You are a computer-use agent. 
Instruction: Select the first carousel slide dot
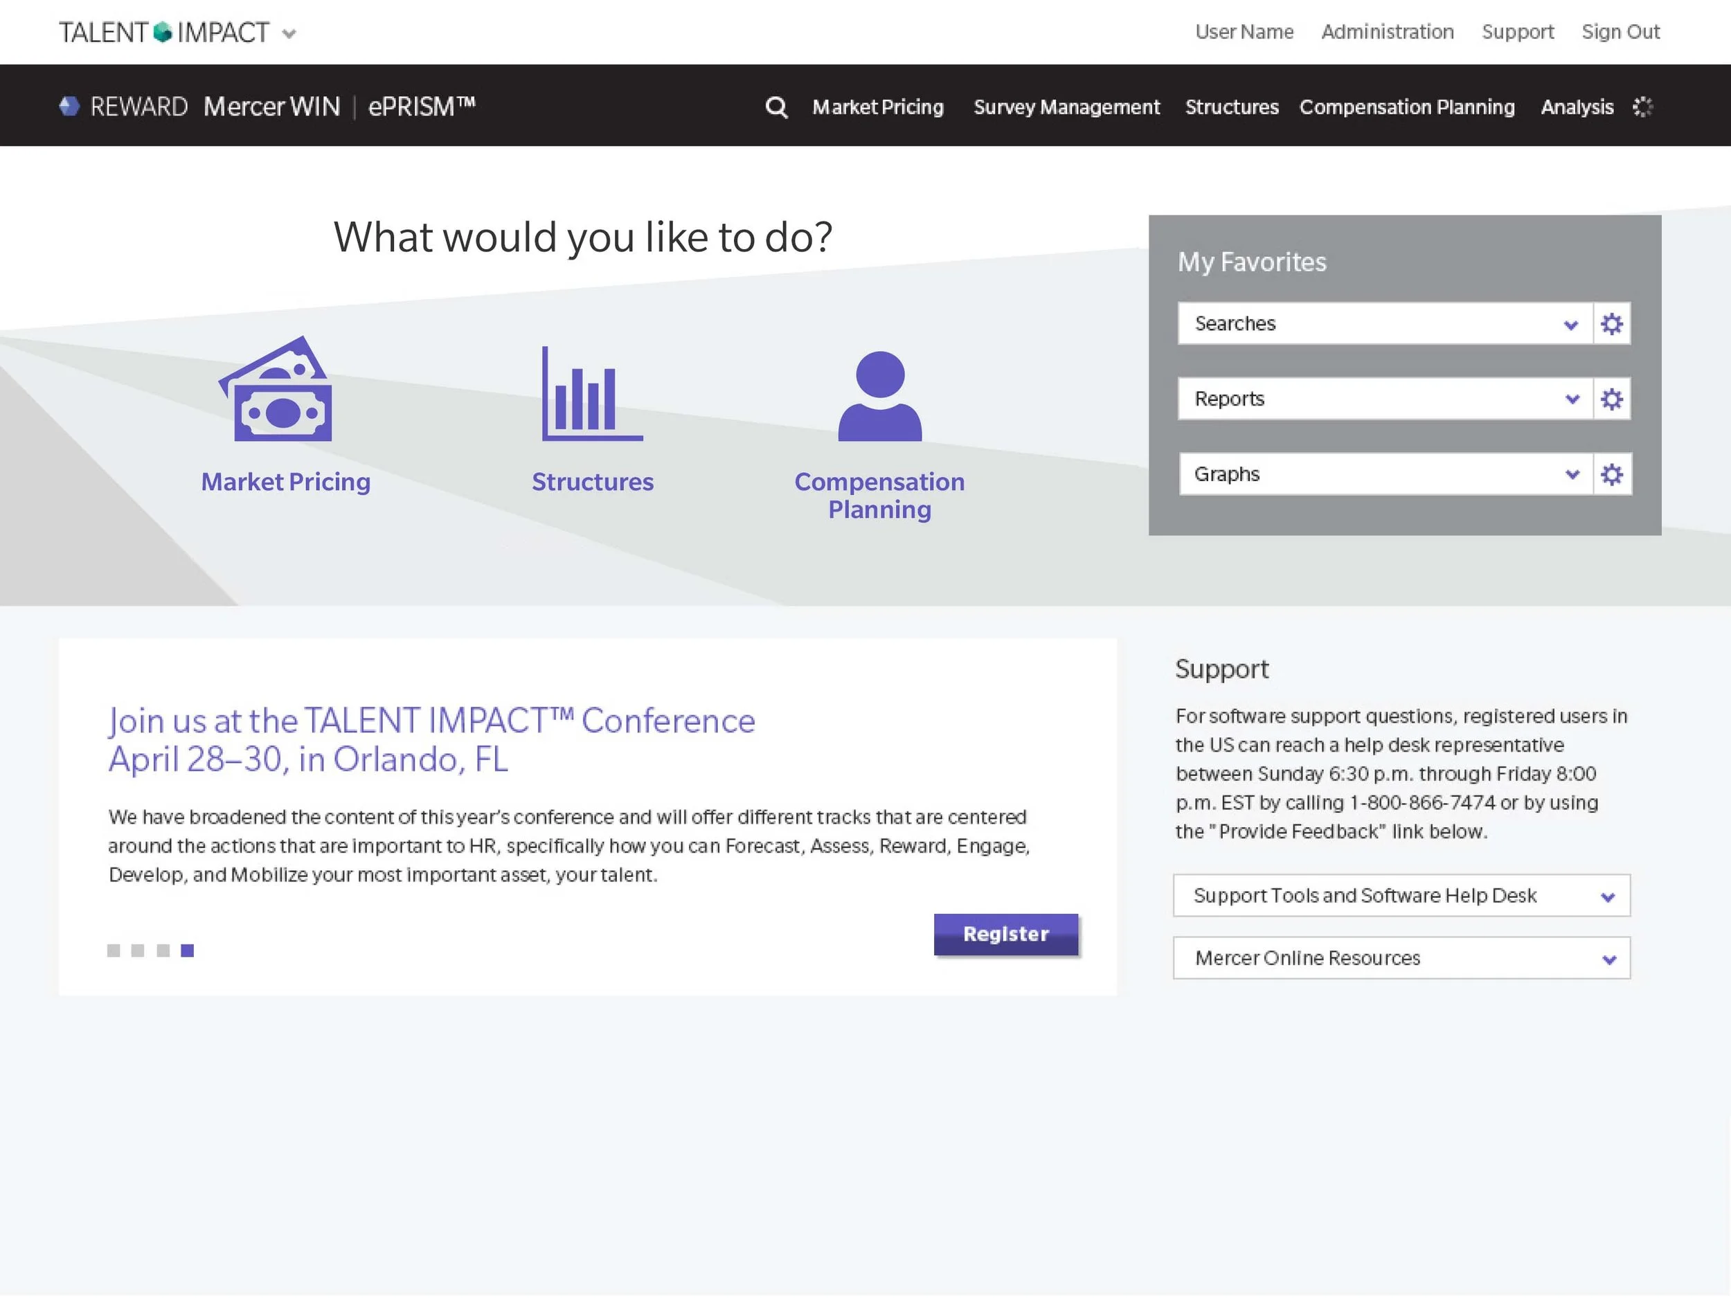(114, 950)
